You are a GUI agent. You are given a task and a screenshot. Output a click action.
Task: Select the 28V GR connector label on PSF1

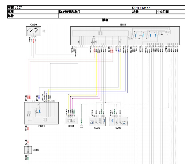click(43, 98)
